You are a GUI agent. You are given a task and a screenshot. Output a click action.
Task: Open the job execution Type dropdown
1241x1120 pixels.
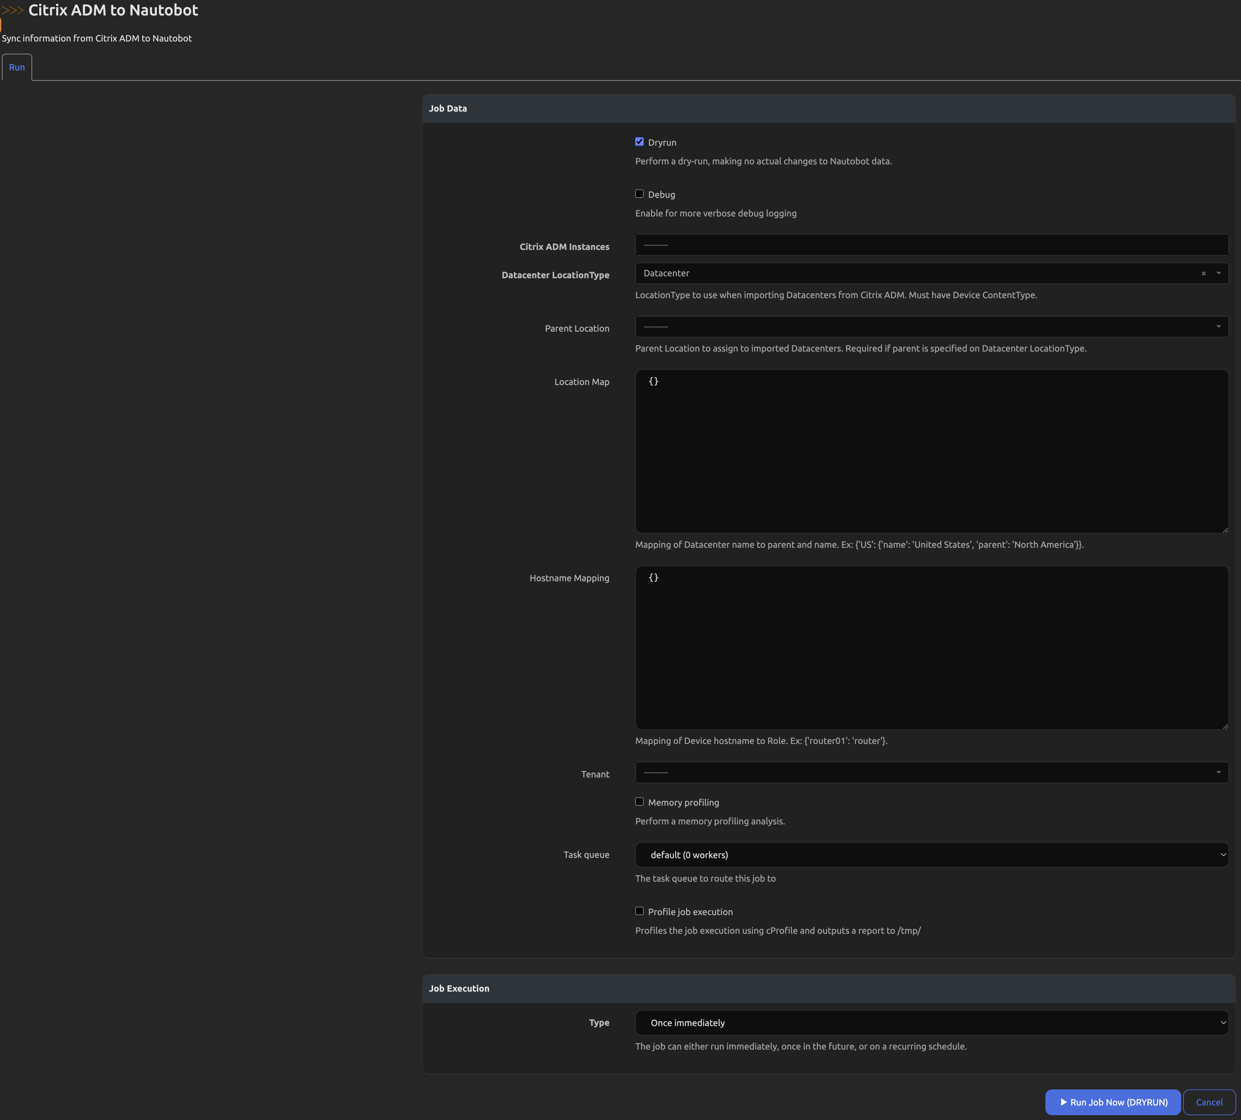[931, 1023]
